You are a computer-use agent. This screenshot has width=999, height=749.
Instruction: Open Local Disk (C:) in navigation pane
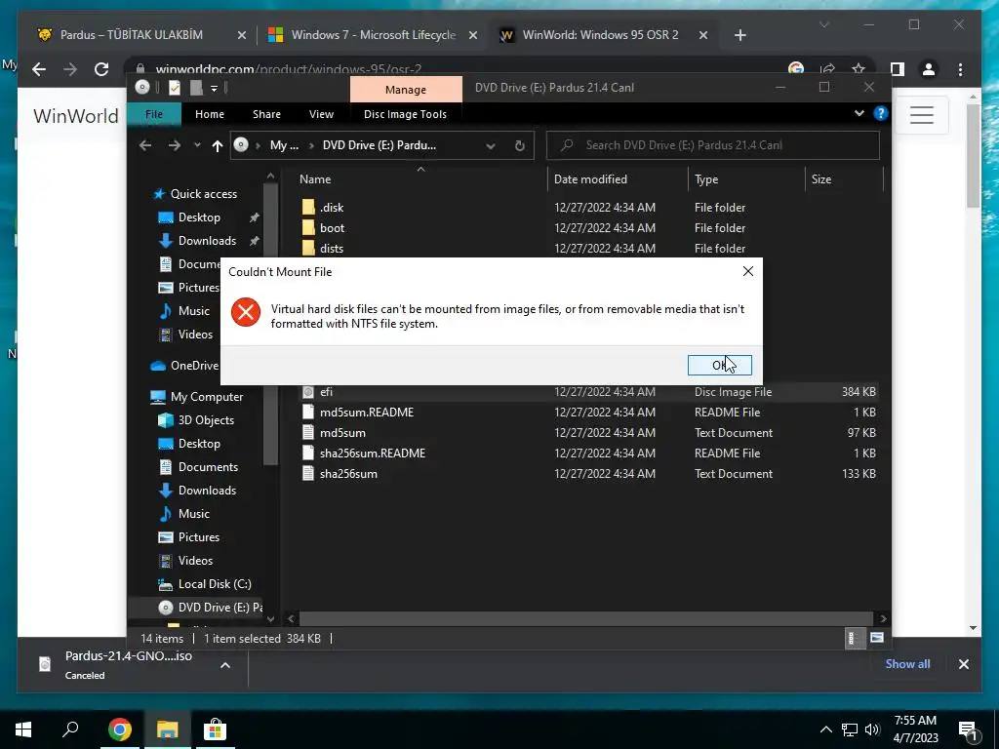point(214,584)
